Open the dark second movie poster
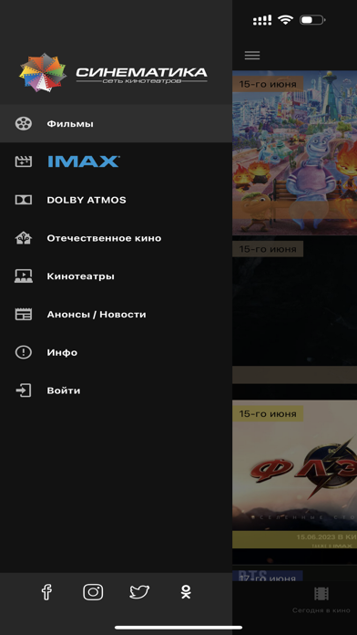Viewport: 357px width, 635px height. [x=294, y=310]
